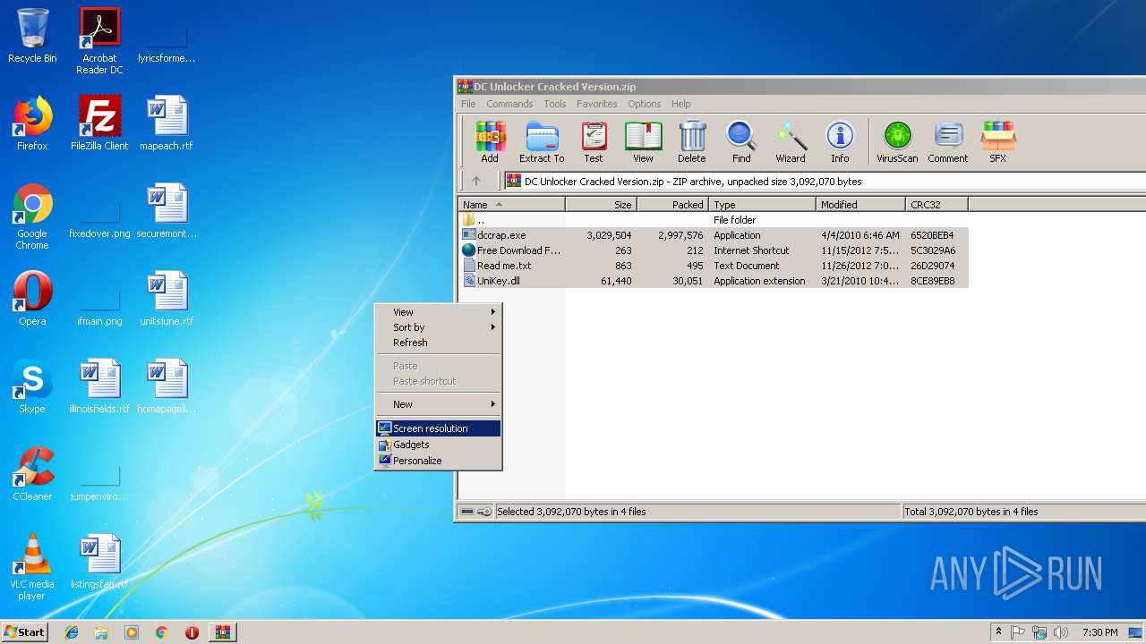Click the Info toolbar icon
The width and height of the screenshot is (1146, 644).
pyautogui.click(x=840, y=142)
